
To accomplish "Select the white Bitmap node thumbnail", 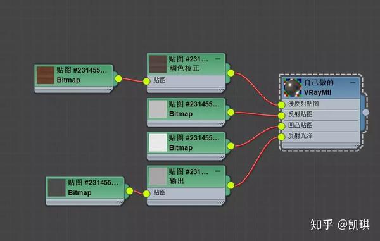I will pos(158,143).
